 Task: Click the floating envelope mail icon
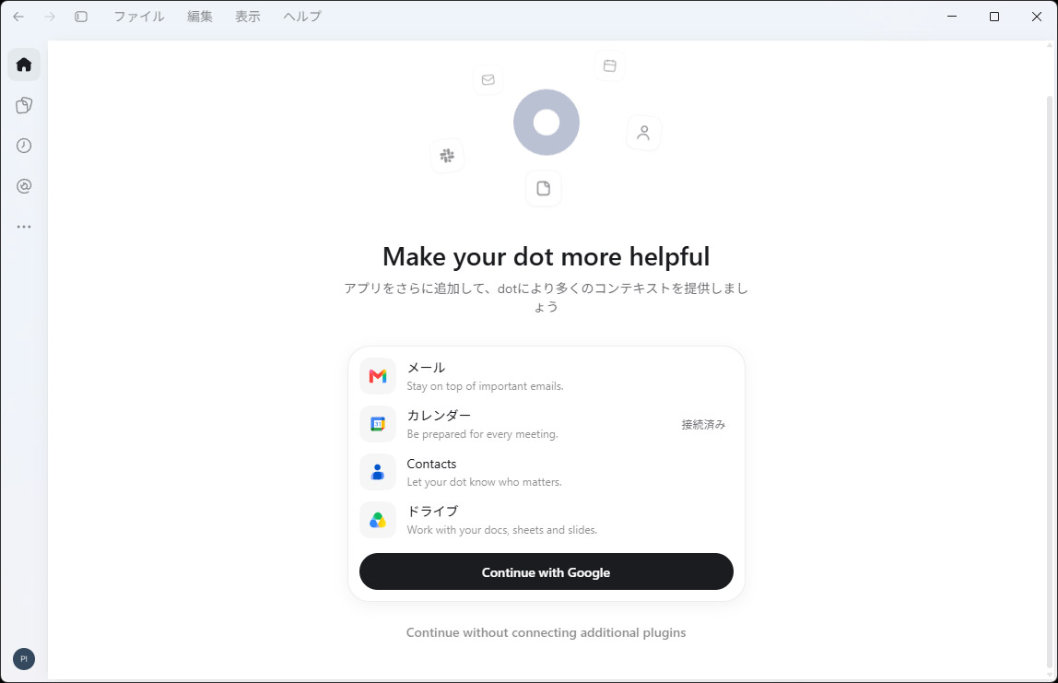coord(488,79)
